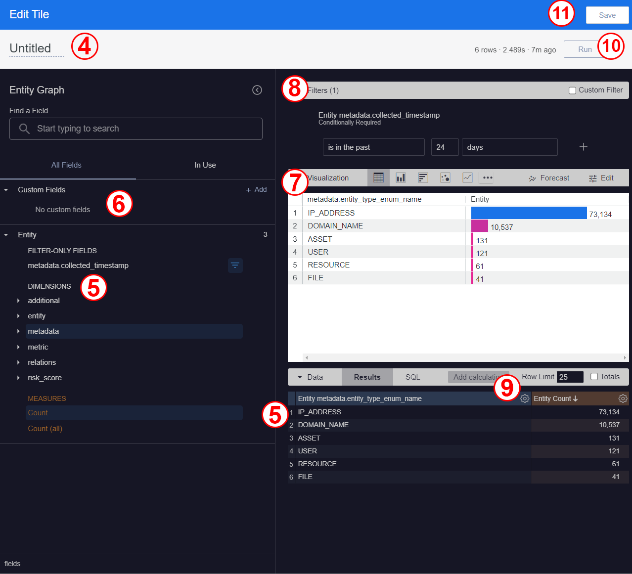This screenshot has height=574, width=632.
Task: Open the Forecast feature
Action: pyautogui.click(x=549, y=177)
